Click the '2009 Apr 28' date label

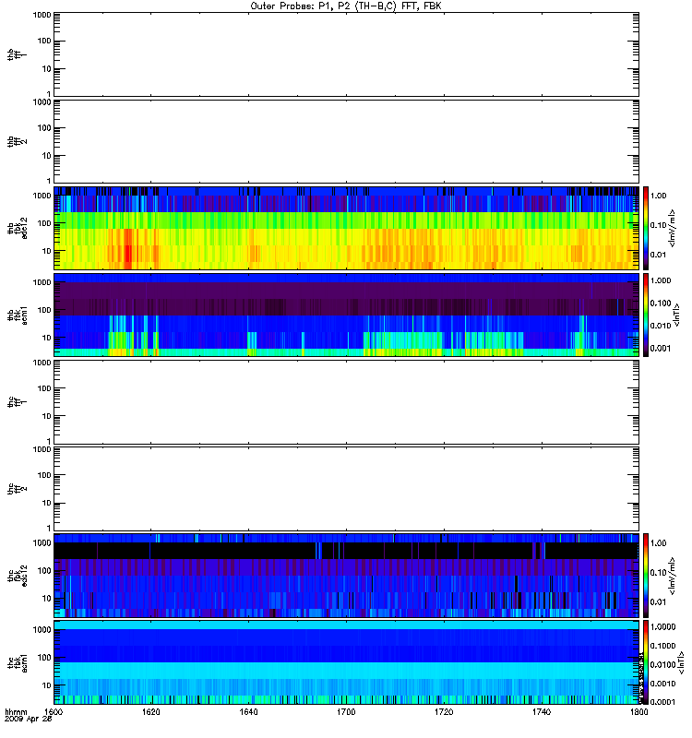point(29,719)
